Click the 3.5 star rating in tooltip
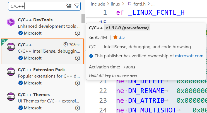 tap(119, 37)
